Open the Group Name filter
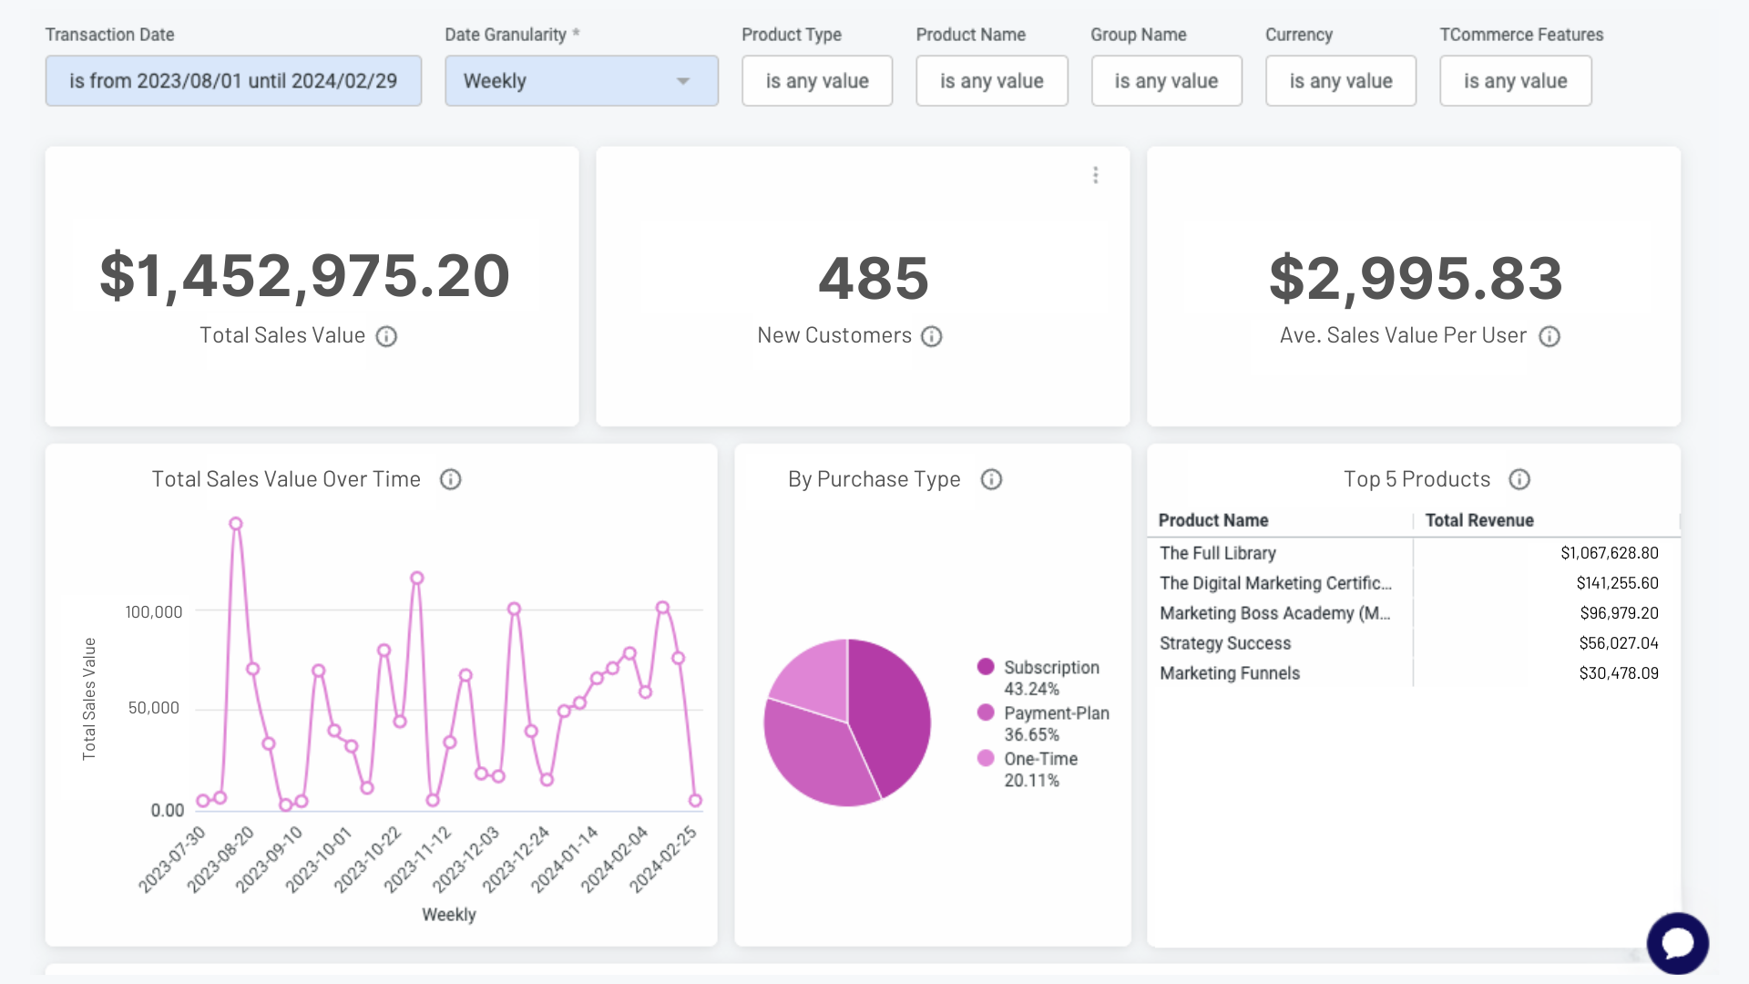The image size is (1749, 984). click(1166, 81)
